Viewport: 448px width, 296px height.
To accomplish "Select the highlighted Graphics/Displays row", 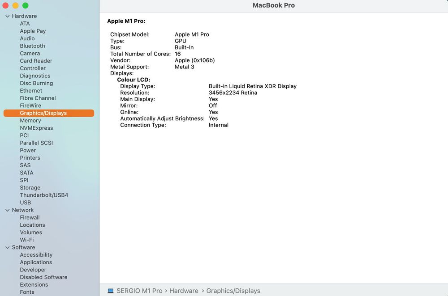I will pos(48,113).
